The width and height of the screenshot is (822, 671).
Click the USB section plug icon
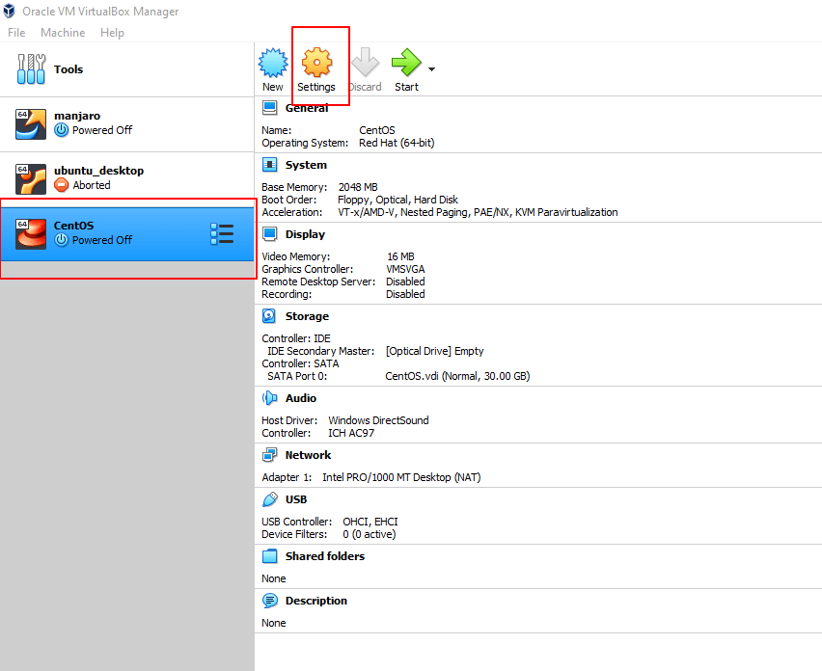269,499
